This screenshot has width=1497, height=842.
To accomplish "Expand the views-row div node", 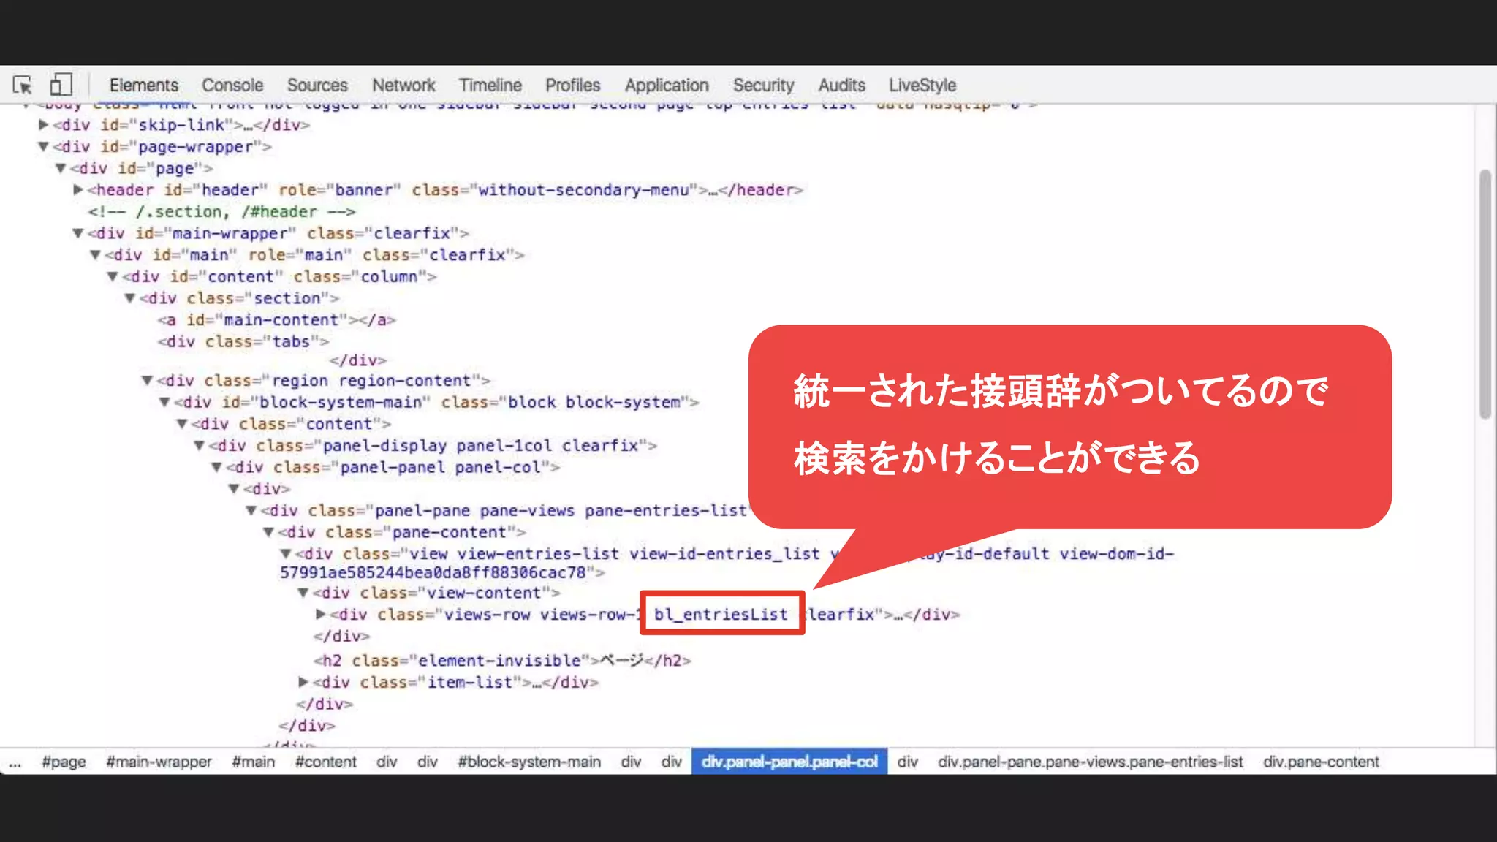I will [x=321, y=615].
